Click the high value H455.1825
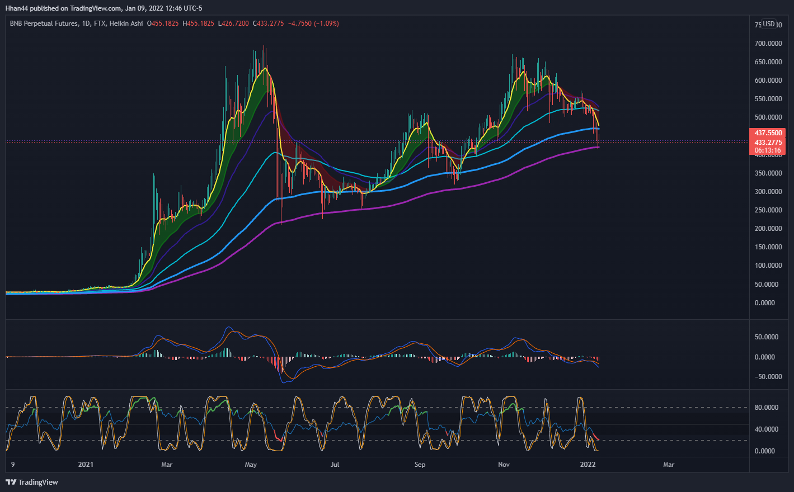 [x=199, y=23]
